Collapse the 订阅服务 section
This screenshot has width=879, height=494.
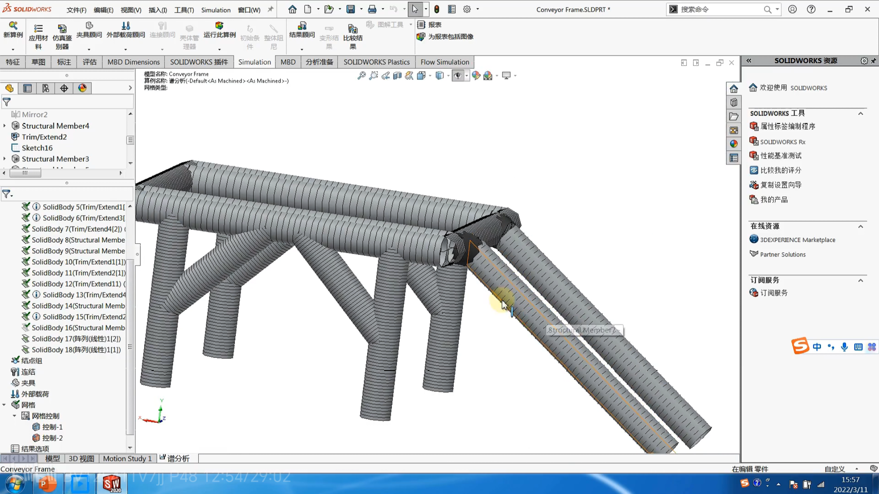click(861, 280)
